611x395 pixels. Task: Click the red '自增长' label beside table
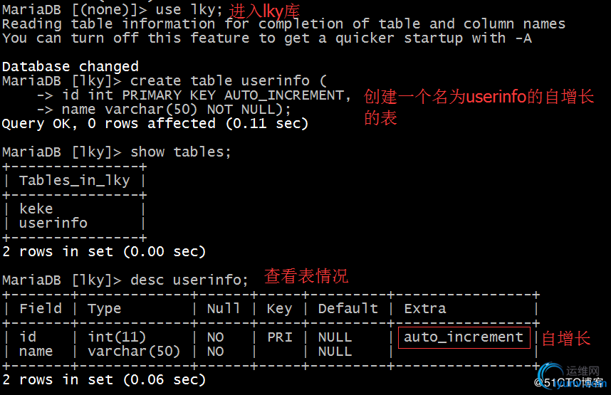click(x=566, y=338)
